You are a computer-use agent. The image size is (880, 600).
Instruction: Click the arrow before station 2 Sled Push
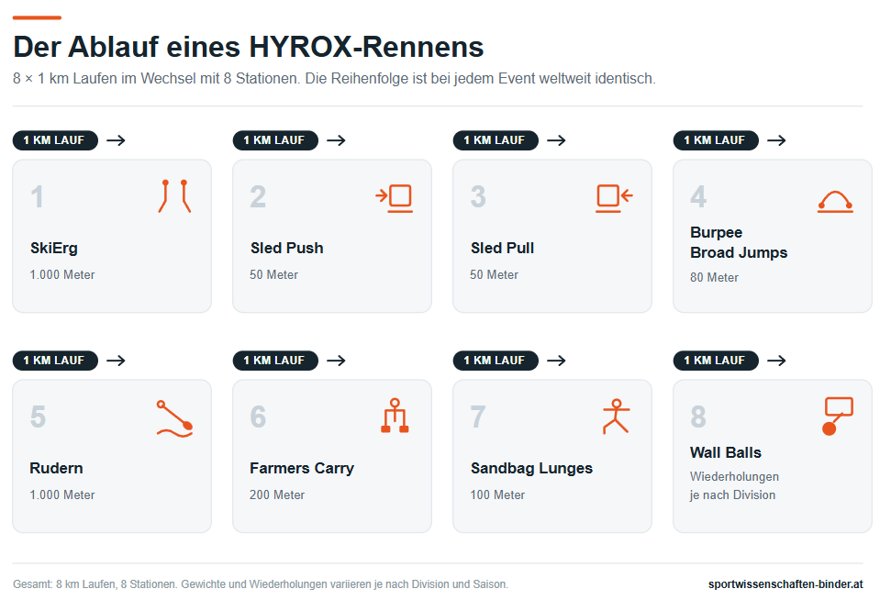336,139
